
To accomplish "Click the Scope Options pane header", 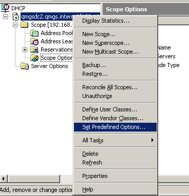I will (x=146, y=9).
